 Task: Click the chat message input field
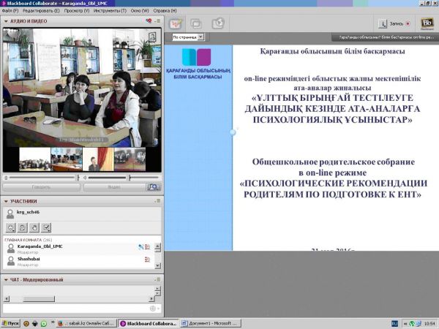[x=73, y=308]
